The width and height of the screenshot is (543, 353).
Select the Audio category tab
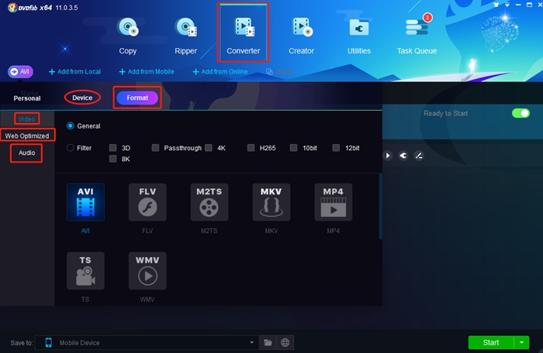click(26, 153)
